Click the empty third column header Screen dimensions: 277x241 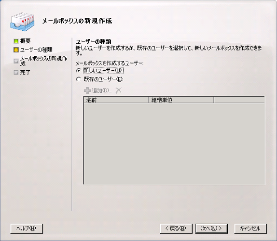239,100
